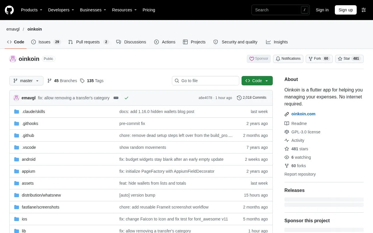Focus the header Search field
Screen dimensions: 373x233
(281, 10)
